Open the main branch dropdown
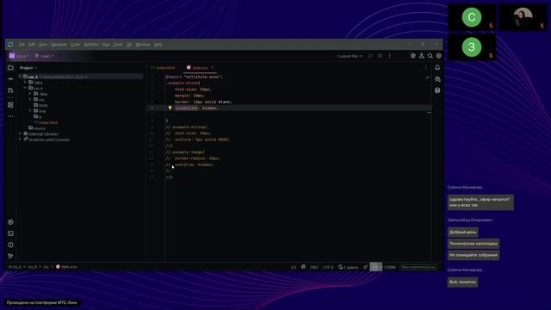Screen dimensions: 551x310 click(44, 56)
